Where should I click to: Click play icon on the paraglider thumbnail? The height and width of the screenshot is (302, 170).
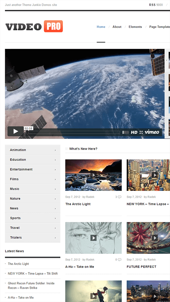(93, 296)
